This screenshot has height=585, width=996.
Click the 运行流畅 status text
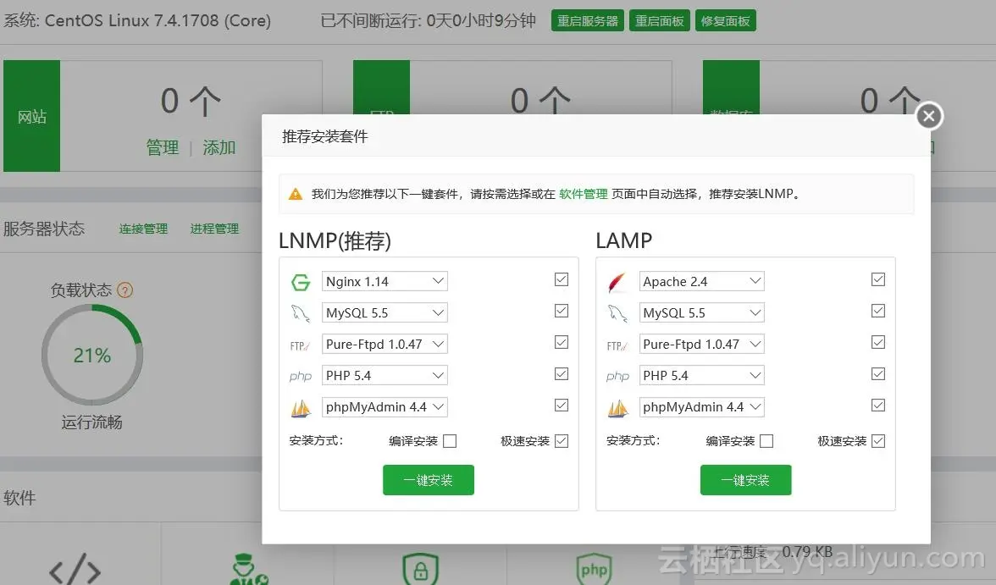tap(92, 422)
